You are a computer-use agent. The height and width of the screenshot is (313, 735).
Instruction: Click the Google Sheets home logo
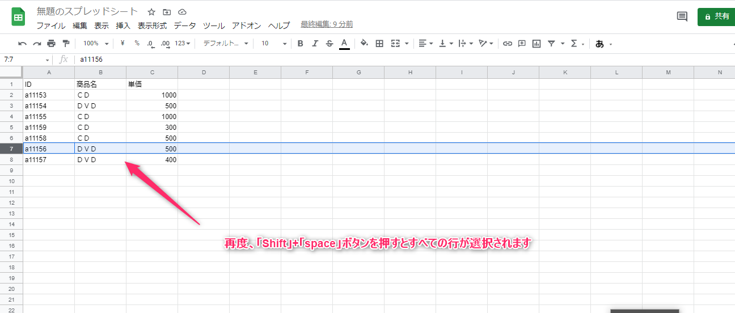pos(19,17)
